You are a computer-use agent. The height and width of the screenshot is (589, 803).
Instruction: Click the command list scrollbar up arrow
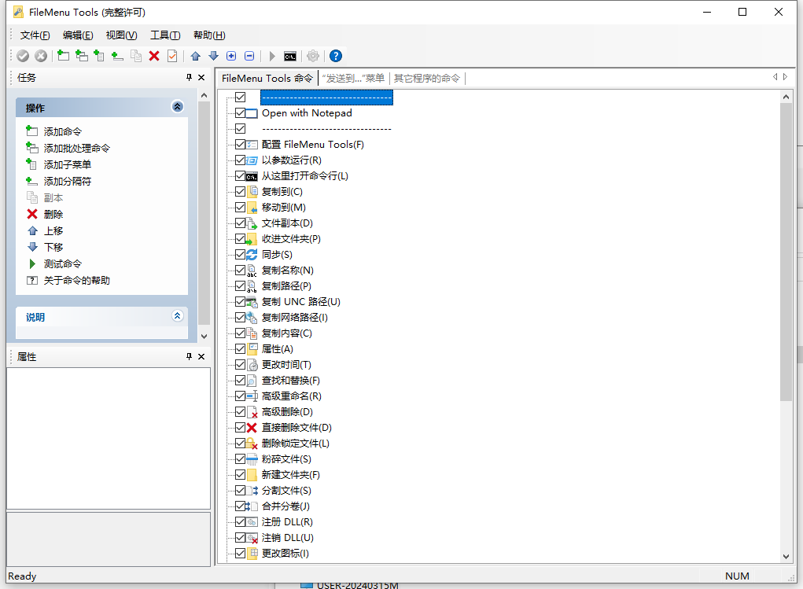(786, 96)
